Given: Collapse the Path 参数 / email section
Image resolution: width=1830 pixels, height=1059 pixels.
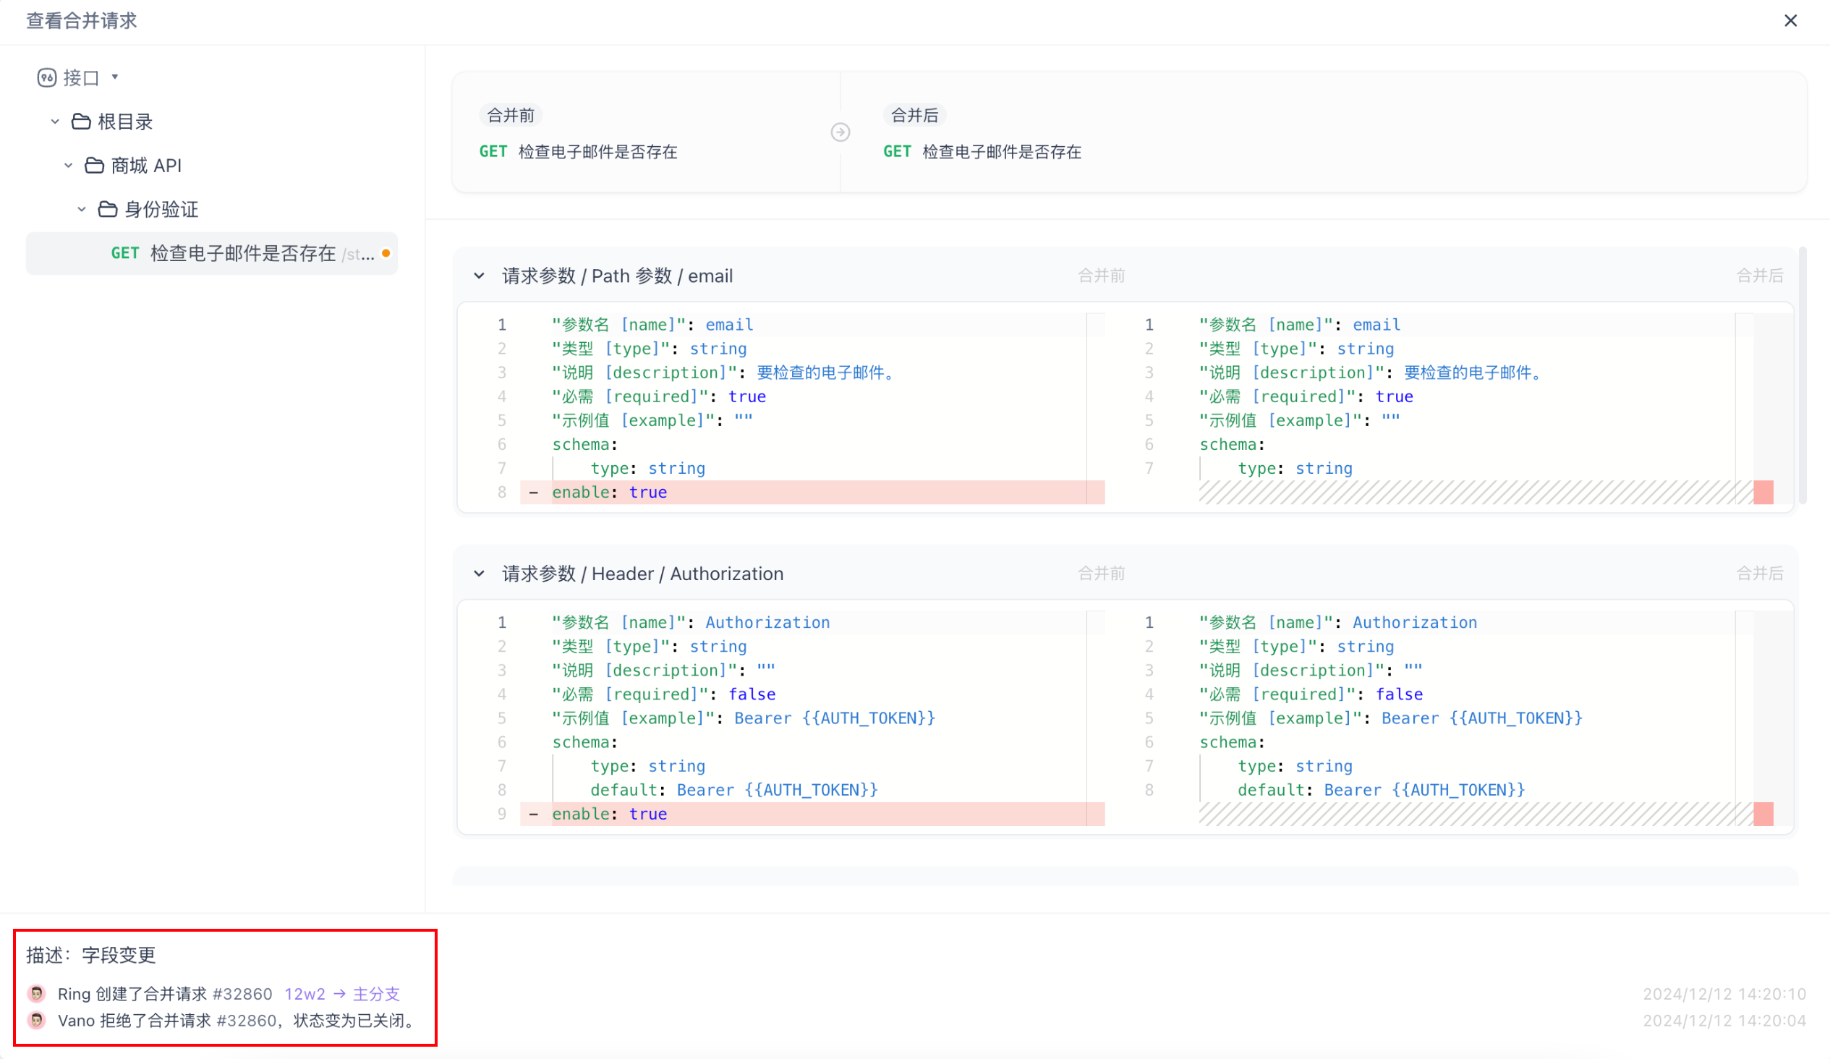Looking at the screenshot, I should point(480,276).
